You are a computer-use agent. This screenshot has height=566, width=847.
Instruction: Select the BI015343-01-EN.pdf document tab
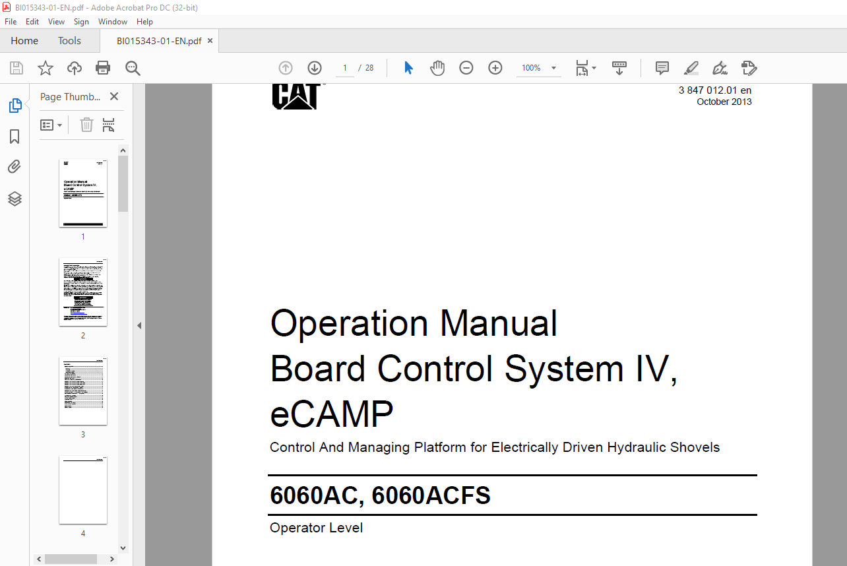[x=159, y=41]
